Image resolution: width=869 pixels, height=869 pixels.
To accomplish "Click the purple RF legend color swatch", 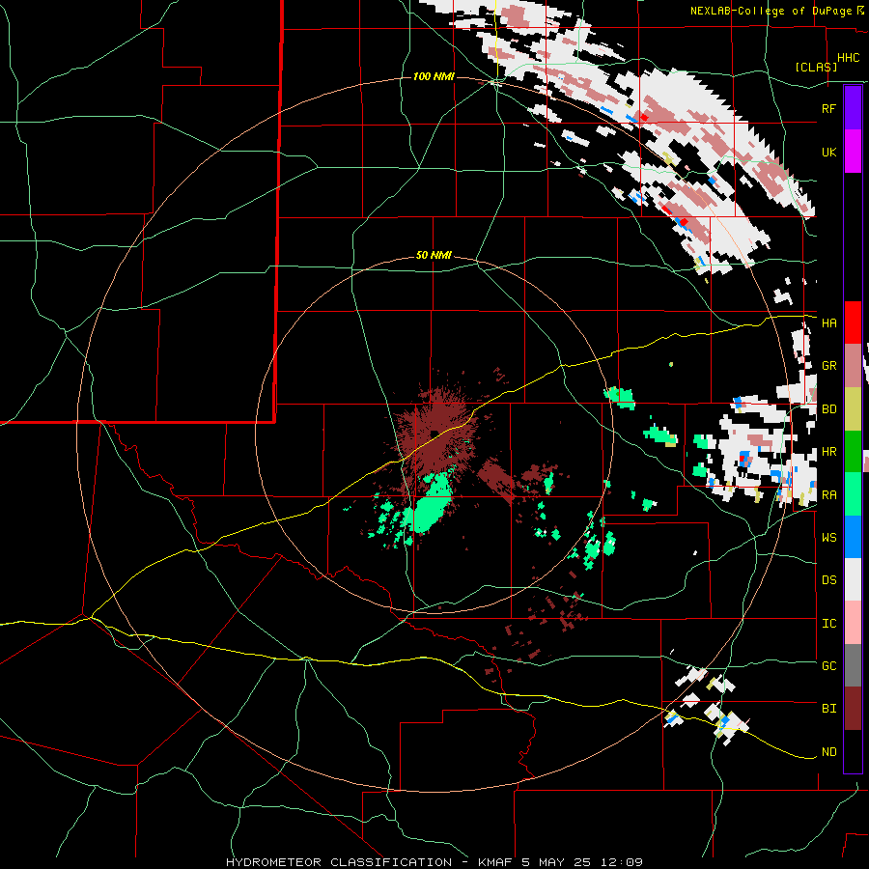I will (x=853, y=108).
